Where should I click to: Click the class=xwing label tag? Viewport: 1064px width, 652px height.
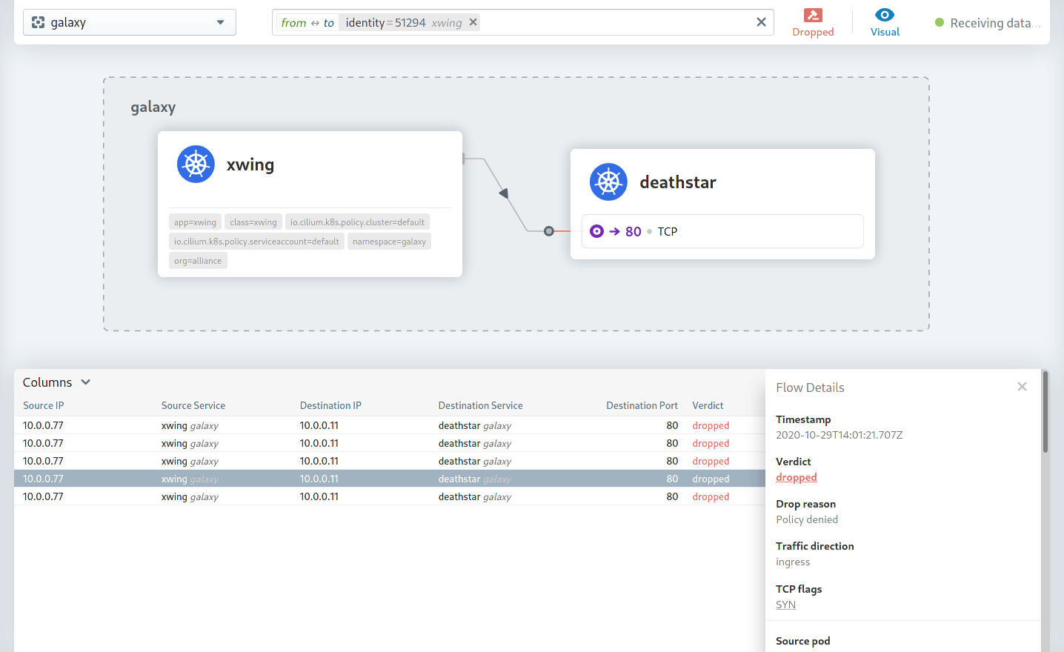[x=253, y=222]
